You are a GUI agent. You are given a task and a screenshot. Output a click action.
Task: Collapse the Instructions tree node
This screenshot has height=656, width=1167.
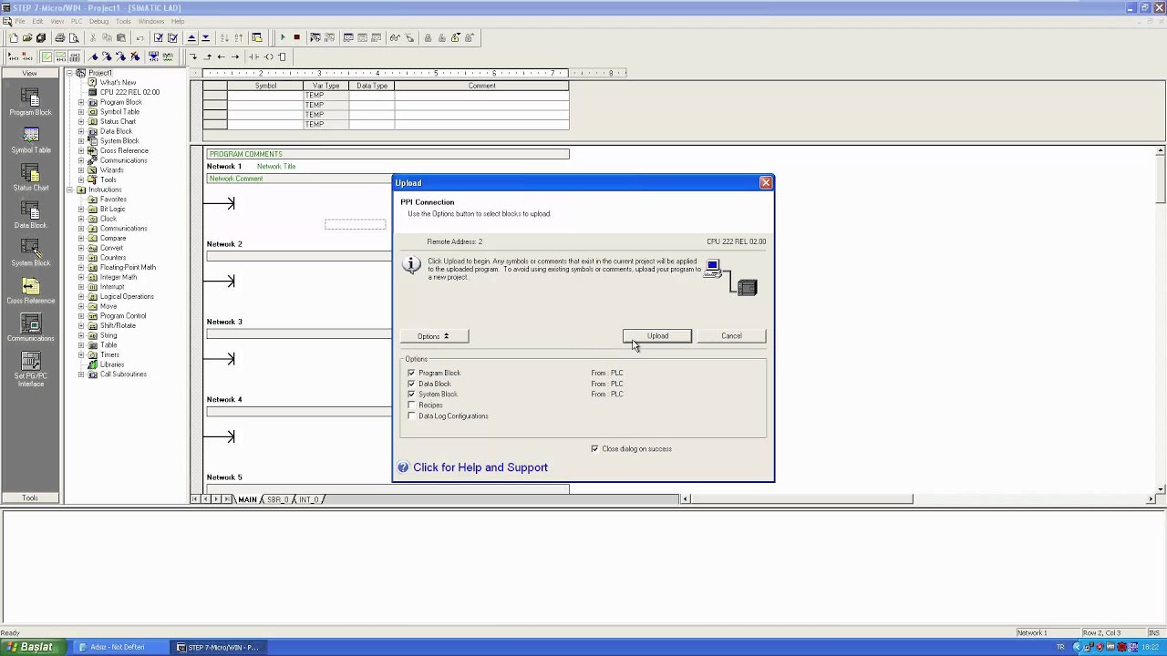(70, 190)
